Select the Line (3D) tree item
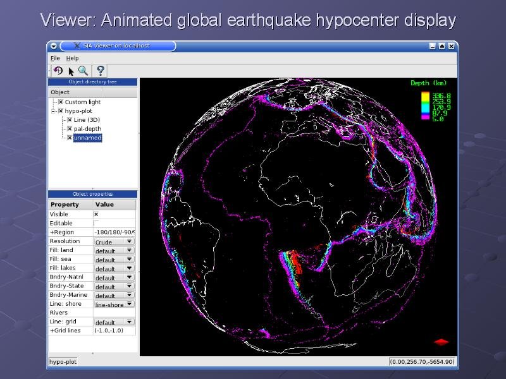Viewport: 506px width, 379px height. [x=87, y=120]
